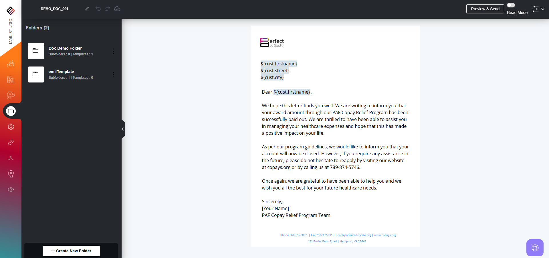
Task: Click the eye preview icon in sidebar
Action: point(11,190)
